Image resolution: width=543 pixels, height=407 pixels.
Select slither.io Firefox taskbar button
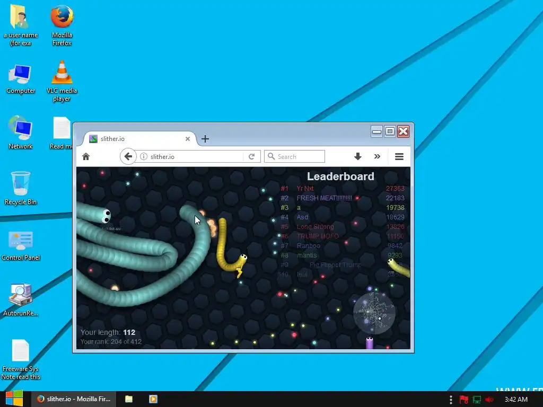(x=74, y=399)
